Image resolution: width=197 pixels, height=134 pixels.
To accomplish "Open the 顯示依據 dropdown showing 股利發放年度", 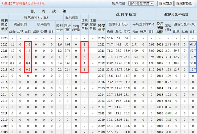I will [x=141, y=3].
